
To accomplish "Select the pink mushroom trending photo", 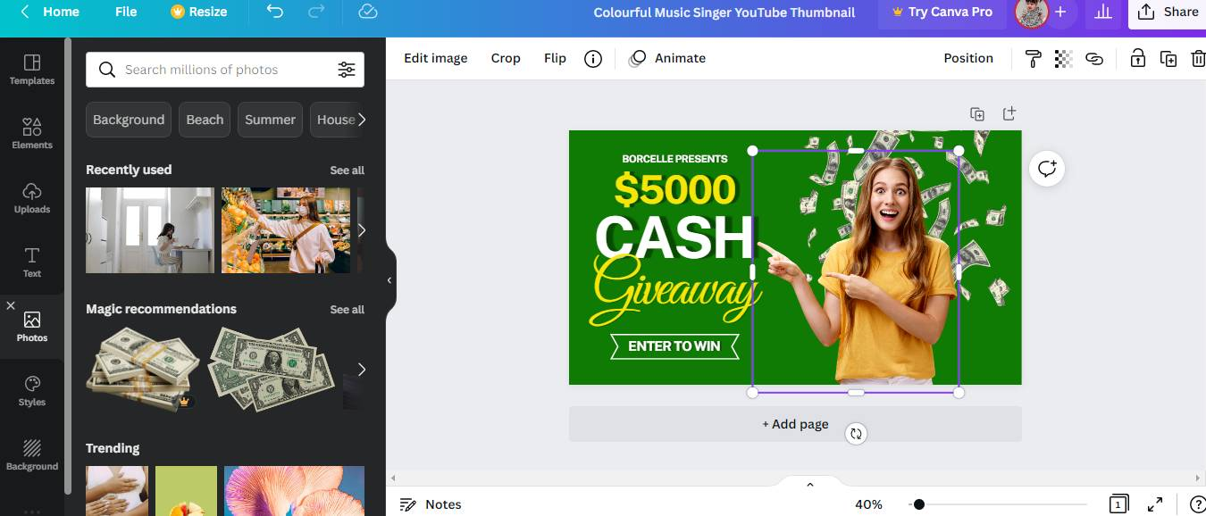I will [x=294, y=491].
